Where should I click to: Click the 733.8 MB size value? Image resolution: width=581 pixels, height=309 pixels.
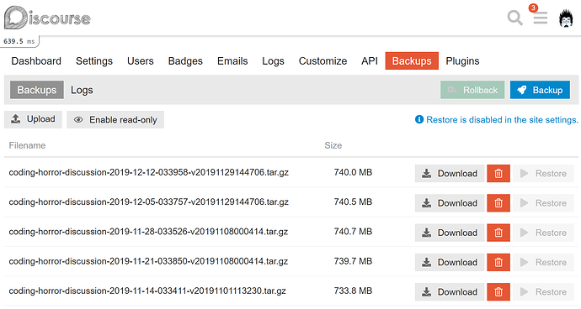click(x=353, y=291)
